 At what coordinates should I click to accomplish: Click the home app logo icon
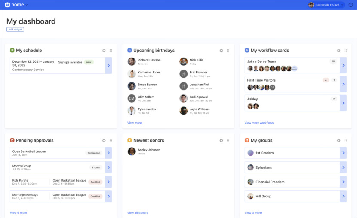pos(8,5)
